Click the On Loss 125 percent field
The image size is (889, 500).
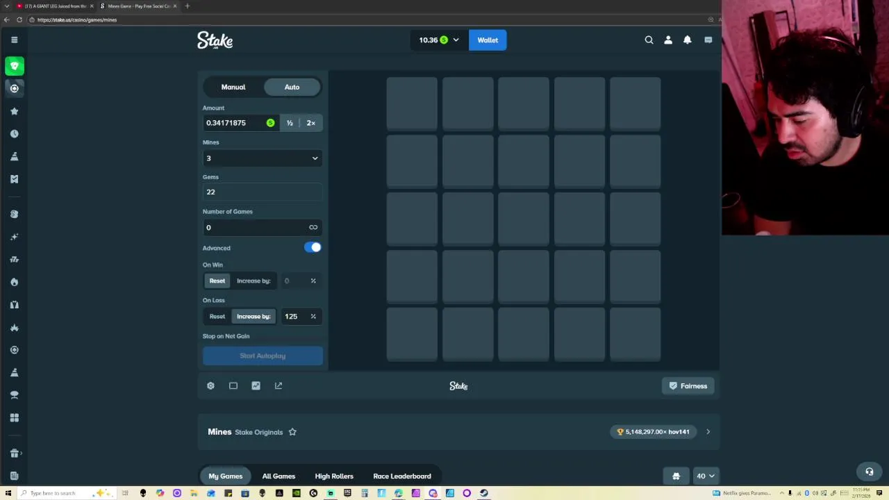click(x=300, y=316)
